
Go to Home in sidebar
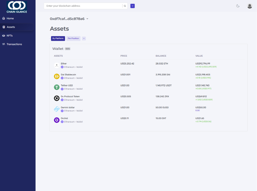(10, 18)
